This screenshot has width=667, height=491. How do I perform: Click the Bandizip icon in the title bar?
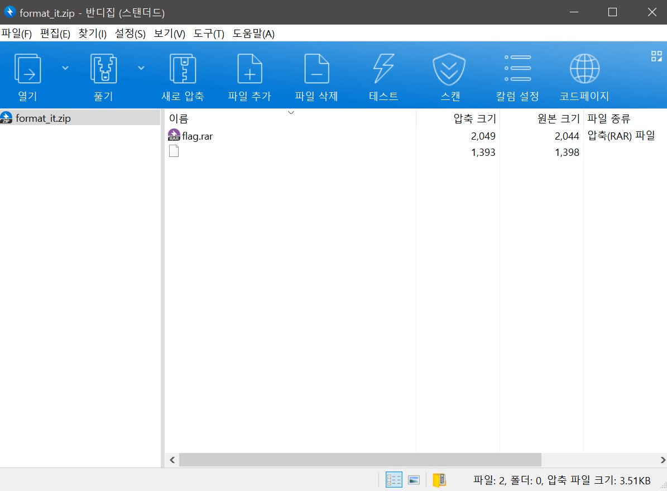click(9, 12)
